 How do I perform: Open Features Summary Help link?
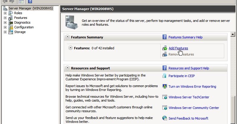coord(185,37)
